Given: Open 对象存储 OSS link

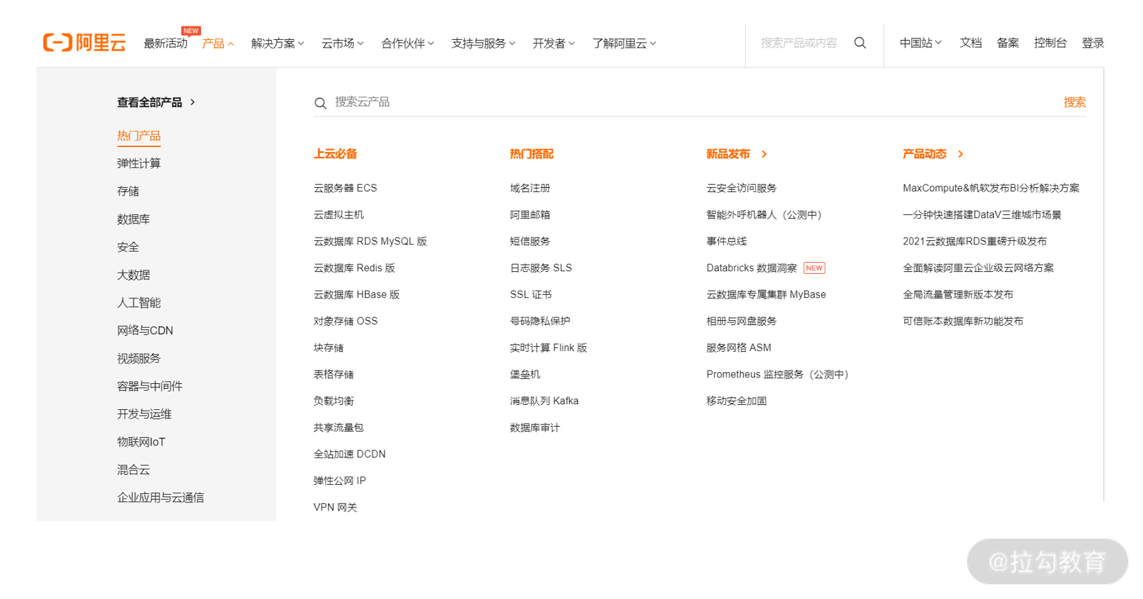Looking at the screenshot, I should pos(345,321).
